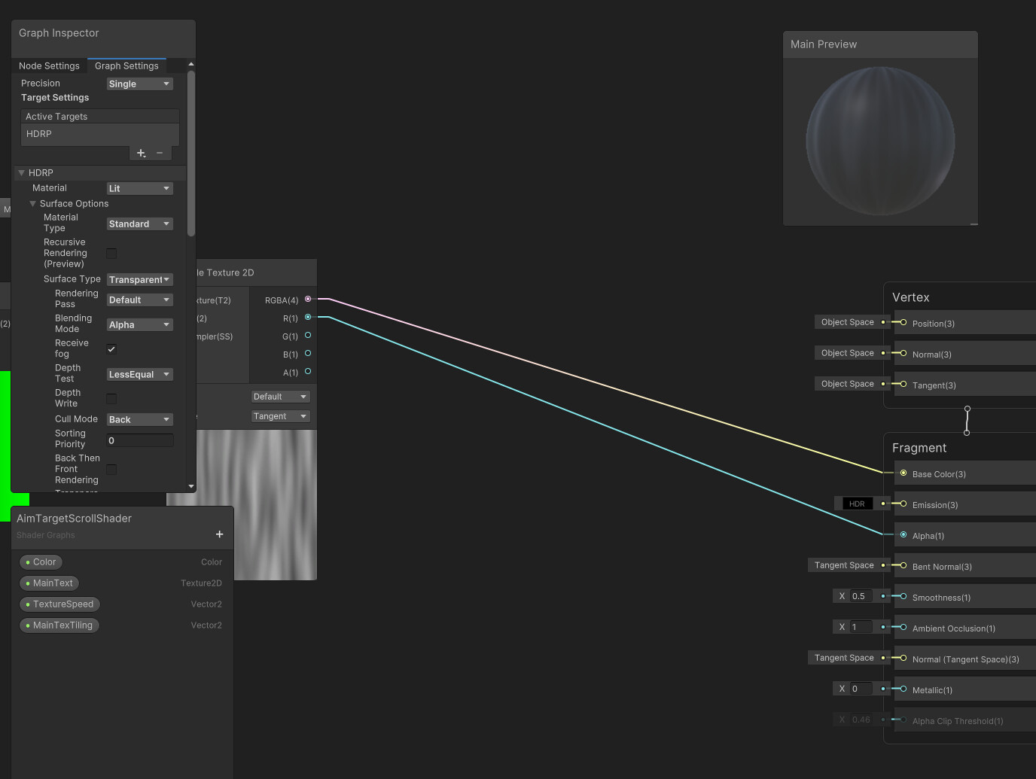Click the Base Color(3) input port
The width and height of the screenshot is (1036, 779).
(x=903, y=473)
